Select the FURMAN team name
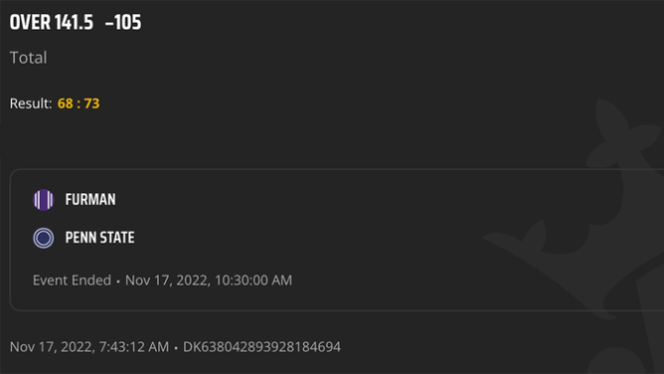The width and height of the screenshot is (664, 374). pos(90,200)
